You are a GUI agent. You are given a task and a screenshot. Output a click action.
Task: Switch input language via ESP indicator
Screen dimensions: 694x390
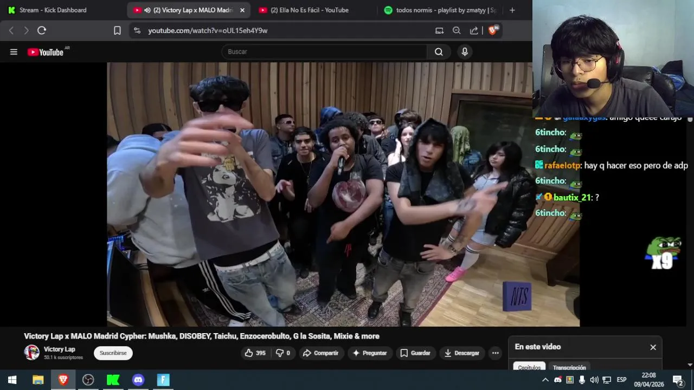(622, 380)
